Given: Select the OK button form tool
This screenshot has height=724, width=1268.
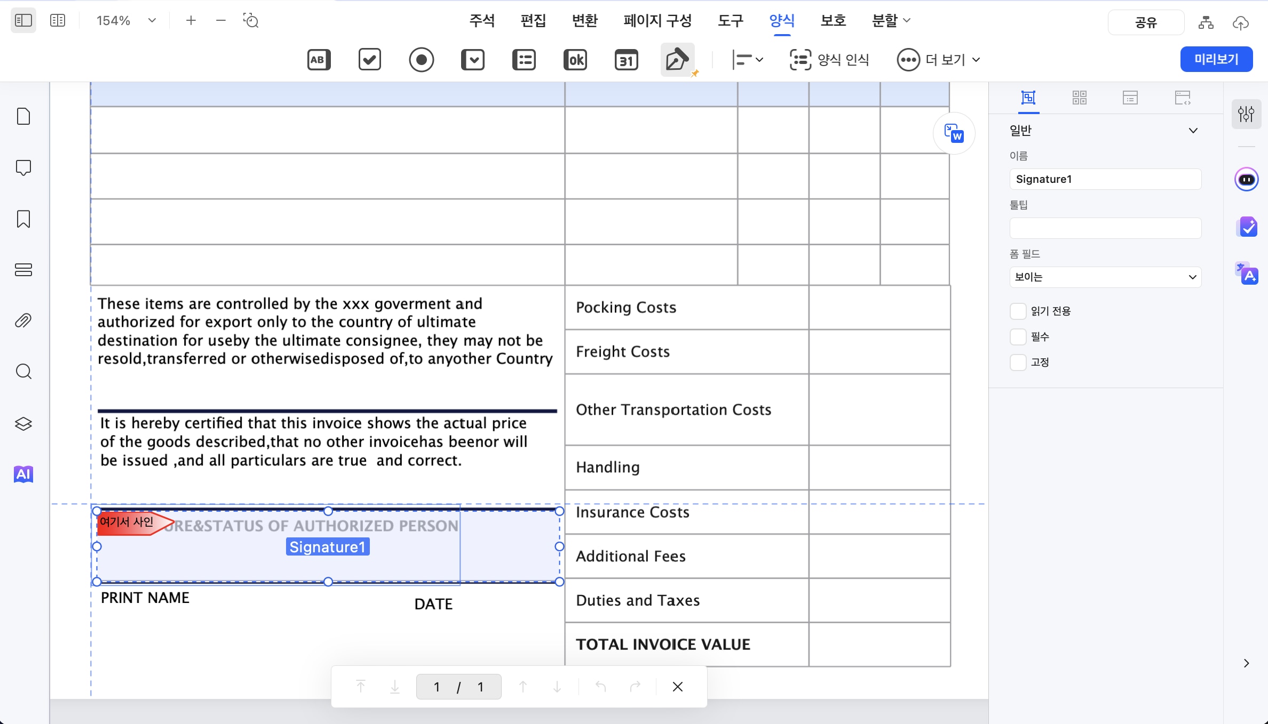Looking at the screenshot, I should click(575, 60).
